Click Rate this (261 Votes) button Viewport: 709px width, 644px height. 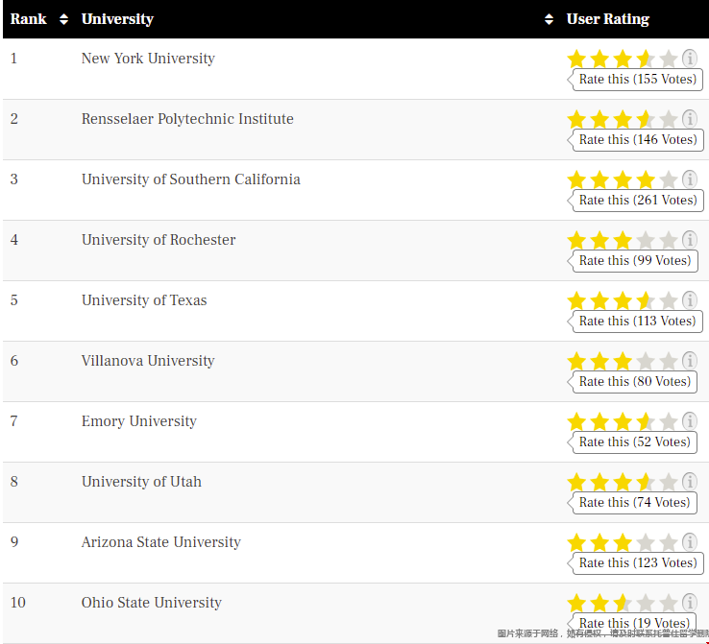pos(638,200)
